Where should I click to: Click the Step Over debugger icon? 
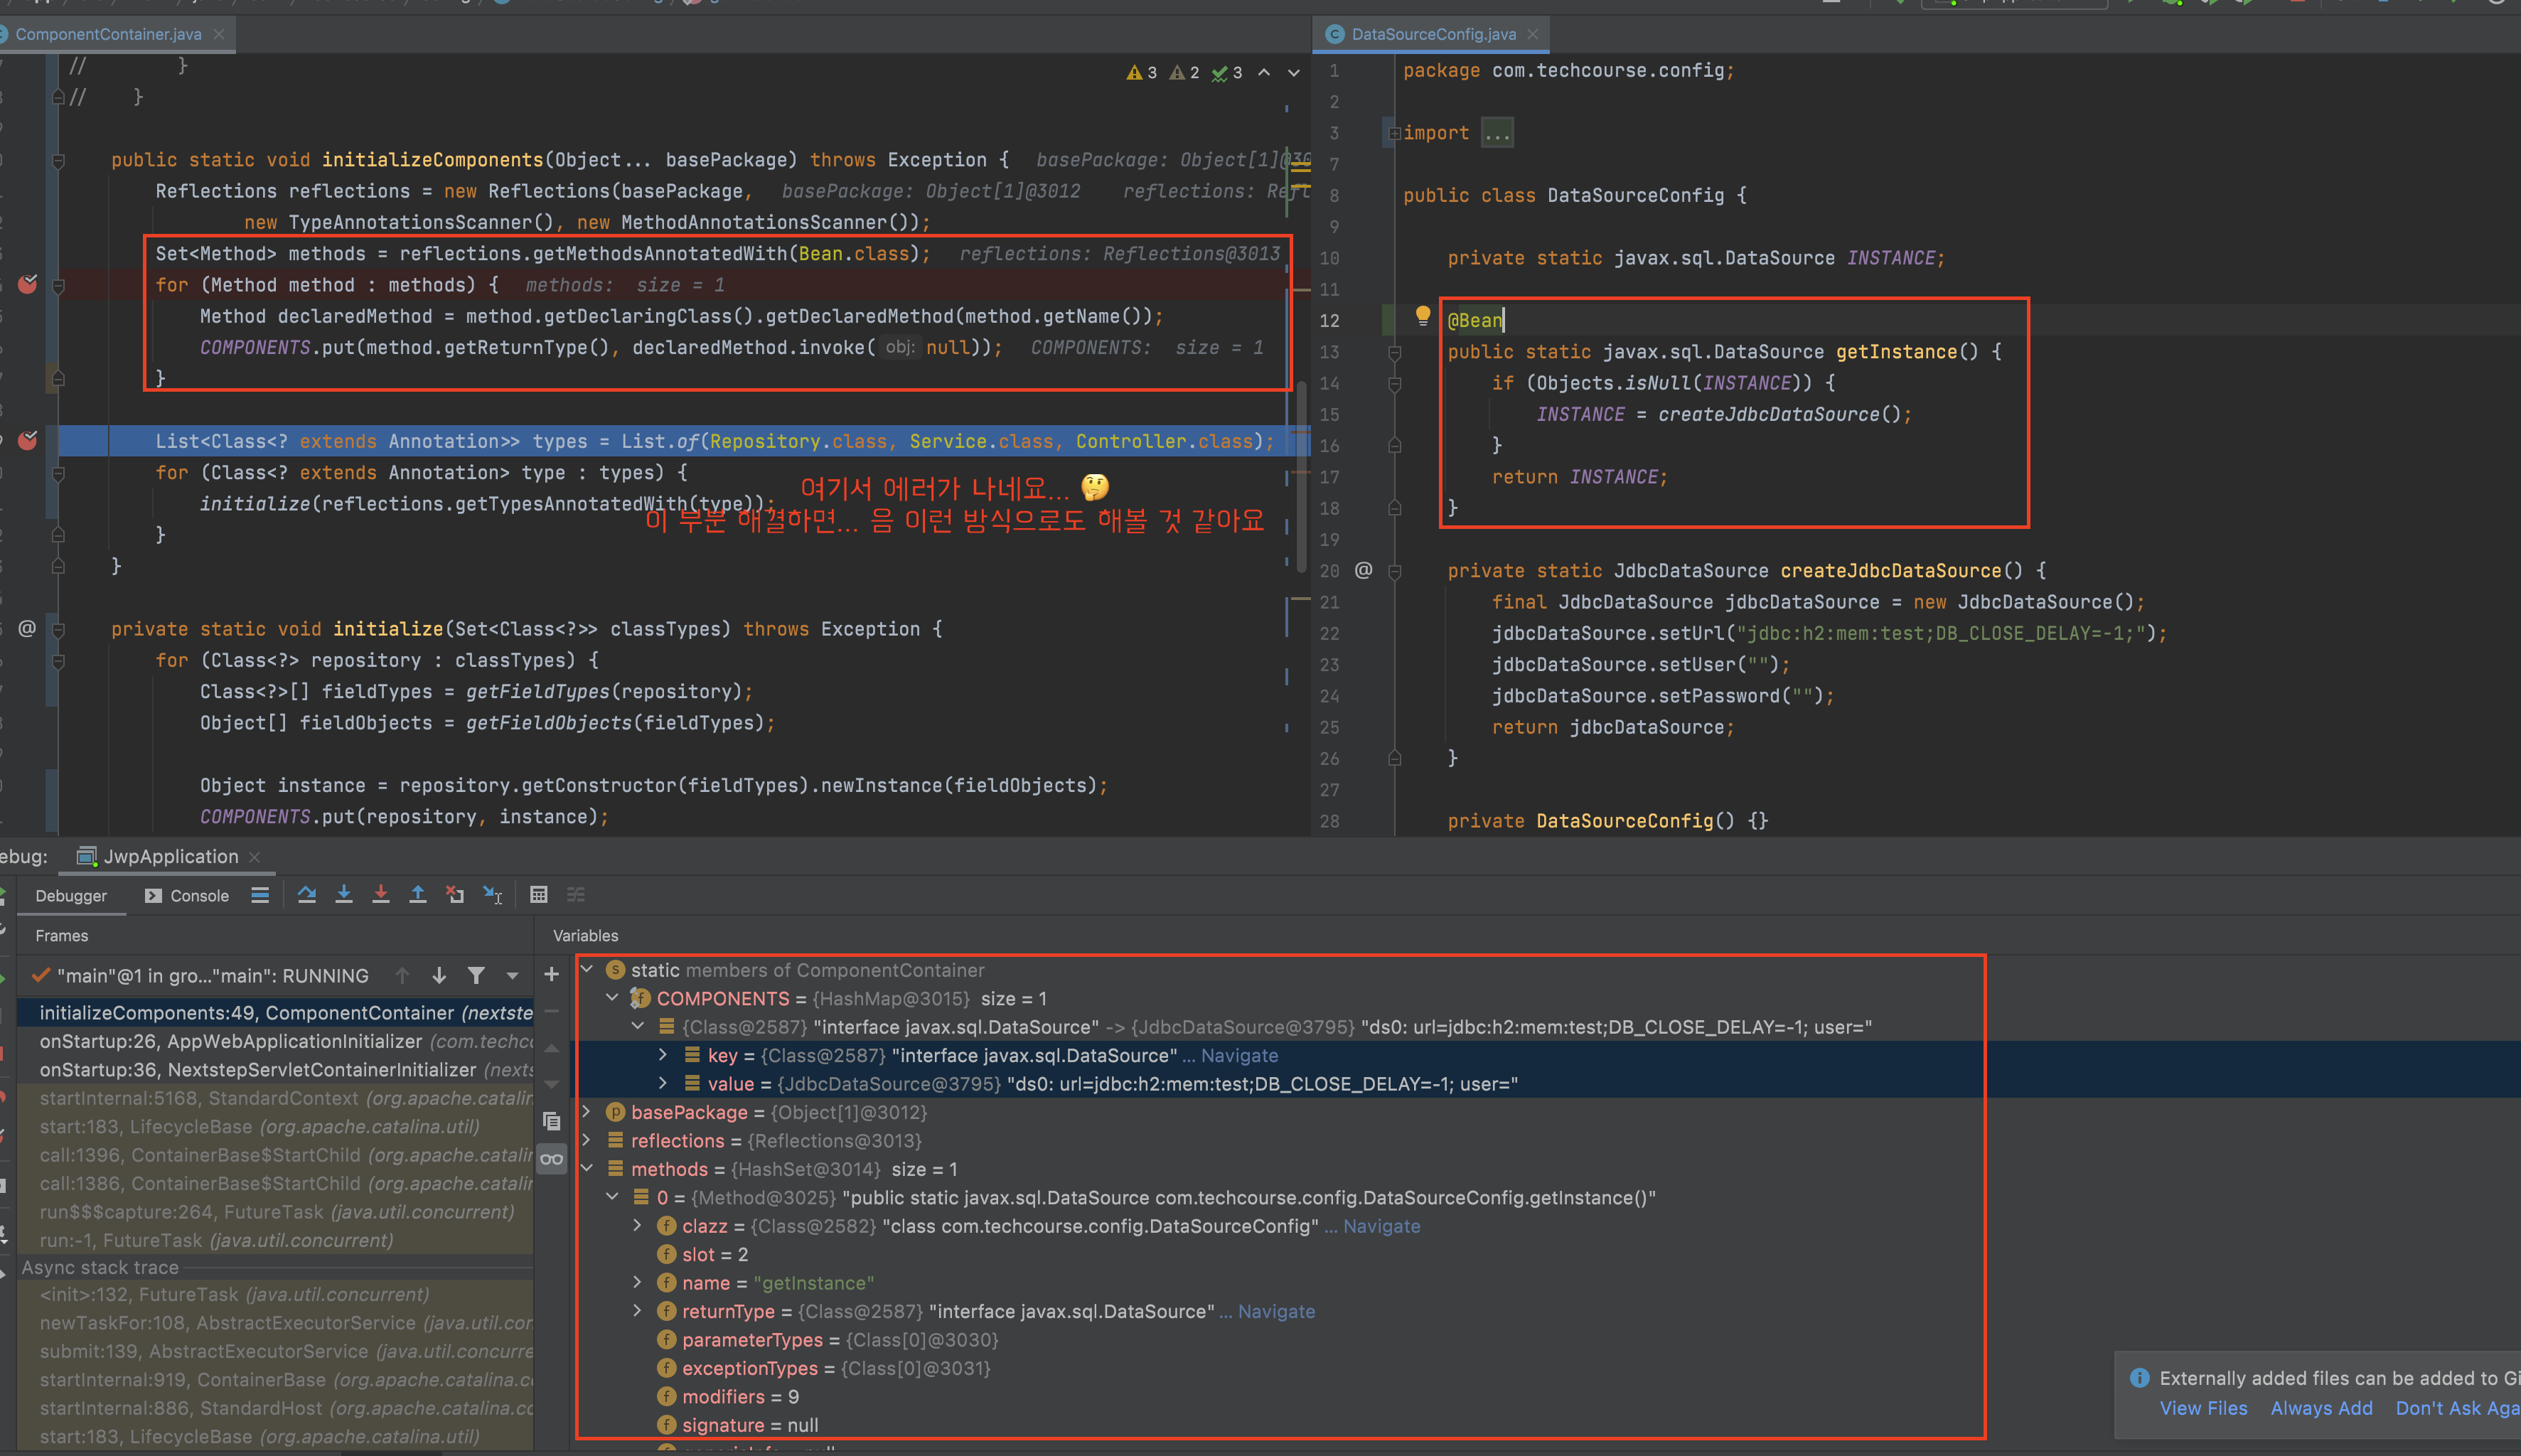pos(307,895)
